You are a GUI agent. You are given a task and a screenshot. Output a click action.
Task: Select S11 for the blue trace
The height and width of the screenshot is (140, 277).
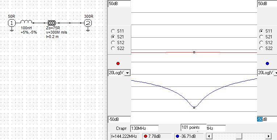[261, 31]
